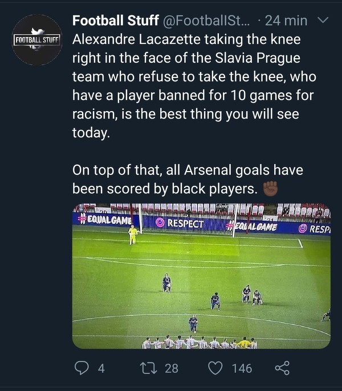This screenshot has height=391, width=342.
Task: Click the raised fist emoji
Action: pos(270,189)
